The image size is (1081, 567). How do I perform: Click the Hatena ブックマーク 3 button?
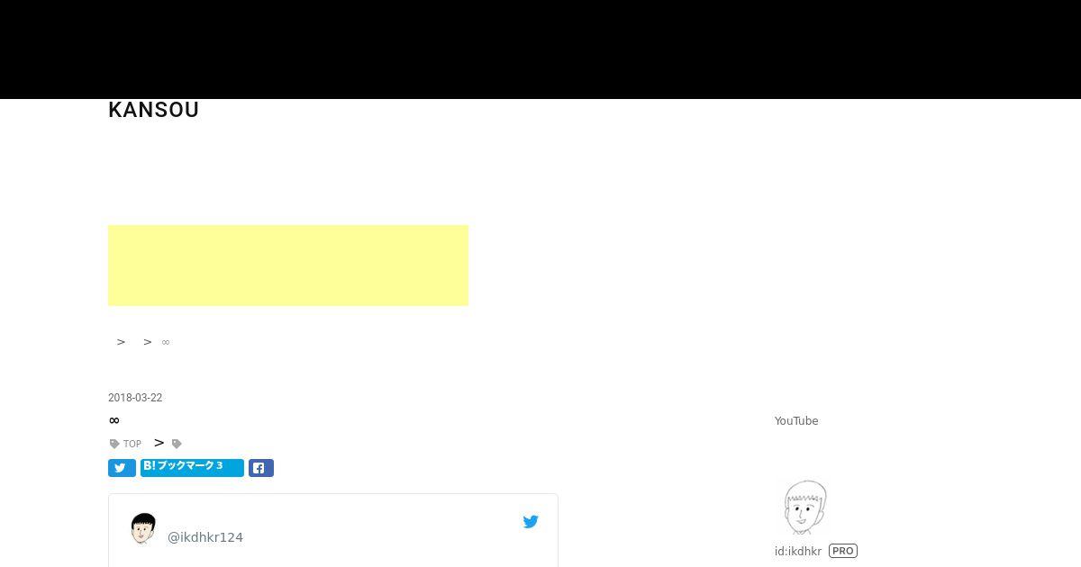[192, 467]
